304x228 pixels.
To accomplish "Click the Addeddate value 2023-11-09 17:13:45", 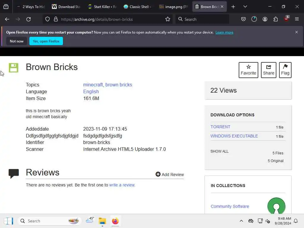I will 105,129.
